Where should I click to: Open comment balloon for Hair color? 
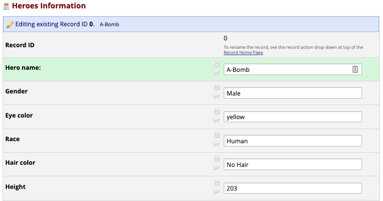(216, 167)
